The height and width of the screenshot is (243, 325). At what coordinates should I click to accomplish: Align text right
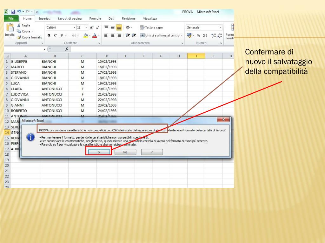tap(119, 35)
